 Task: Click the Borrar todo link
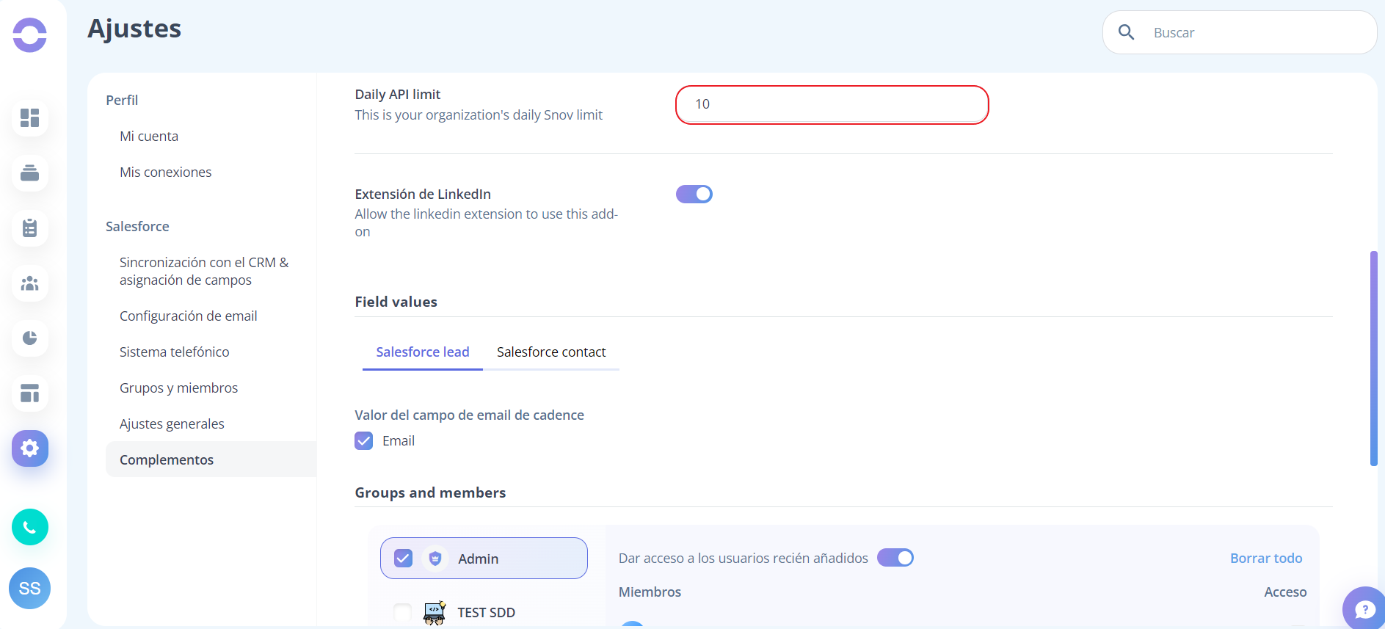point(1266,558)
